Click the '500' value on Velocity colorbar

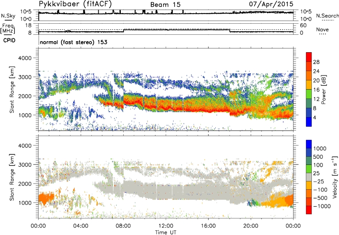(x=318, y=157)
